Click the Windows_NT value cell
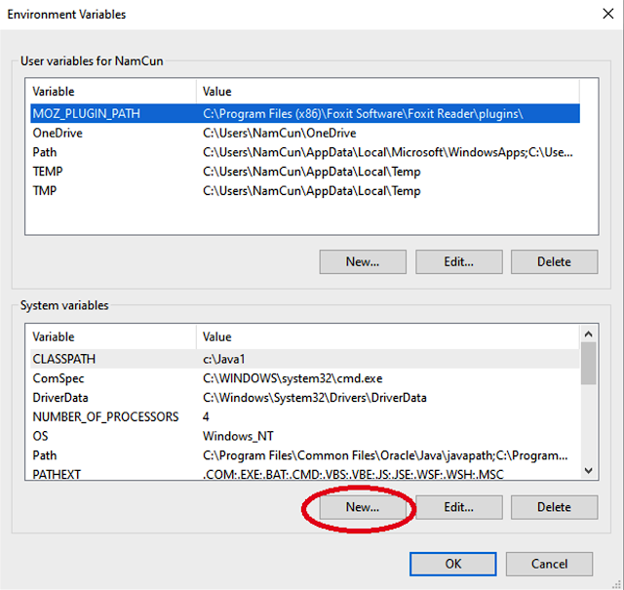 point(238,436)
